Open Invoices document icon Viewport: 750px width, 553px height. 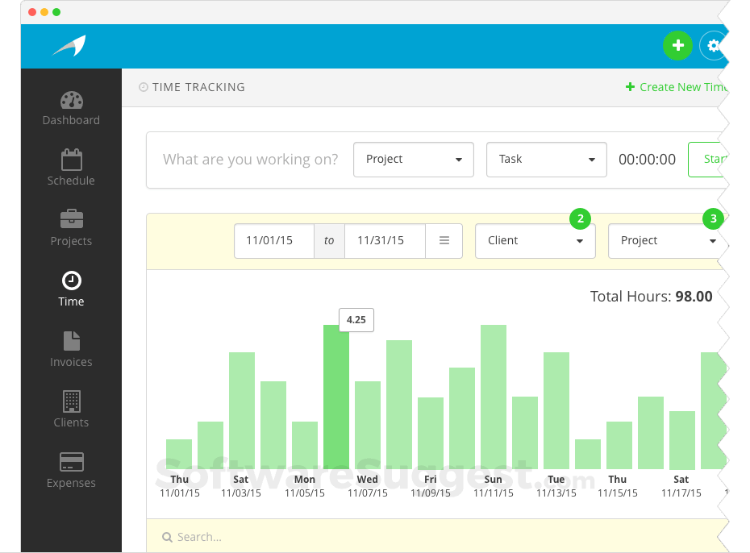click(72, 341)
